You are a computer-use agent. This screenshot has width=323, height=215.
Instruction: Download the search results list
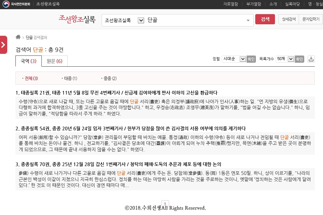coord(311,59)
